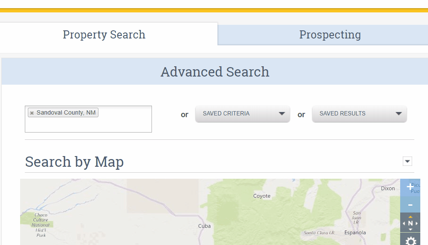The width and height of the screenshot is (428, 245).
Task: Zoom out on the map with minus
Action: pos(410,205)
